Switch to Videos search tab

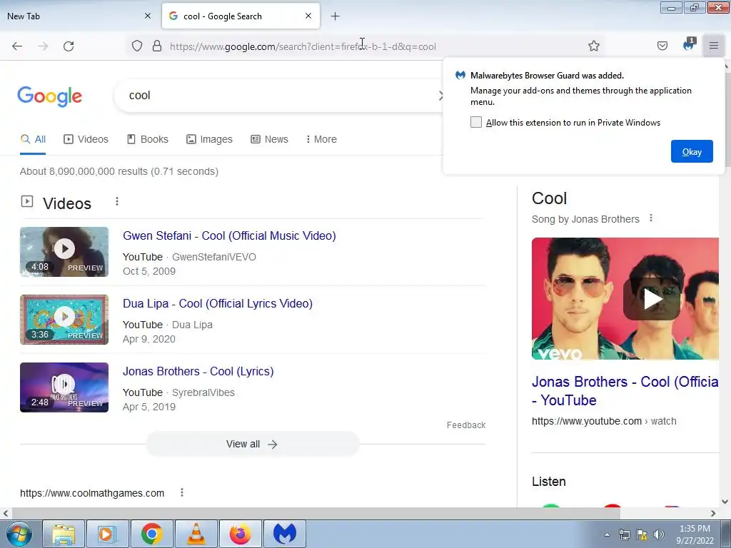(86, 139)
